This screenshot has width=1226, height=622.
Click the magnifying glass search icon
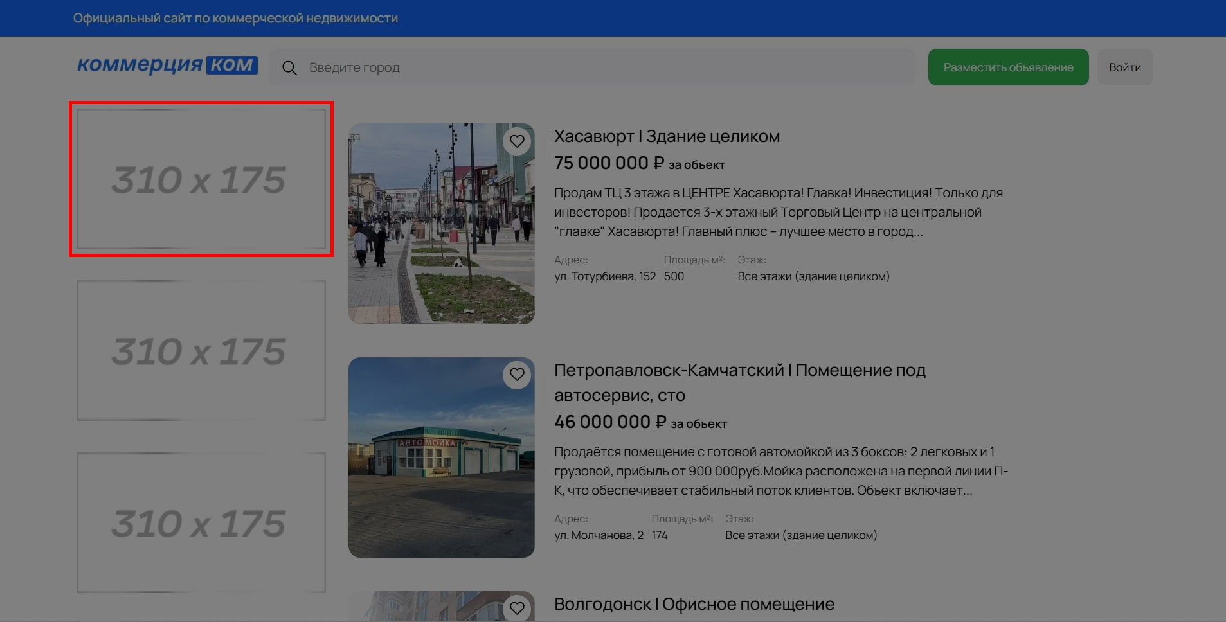pyautogui.click(x=289, y=68)
